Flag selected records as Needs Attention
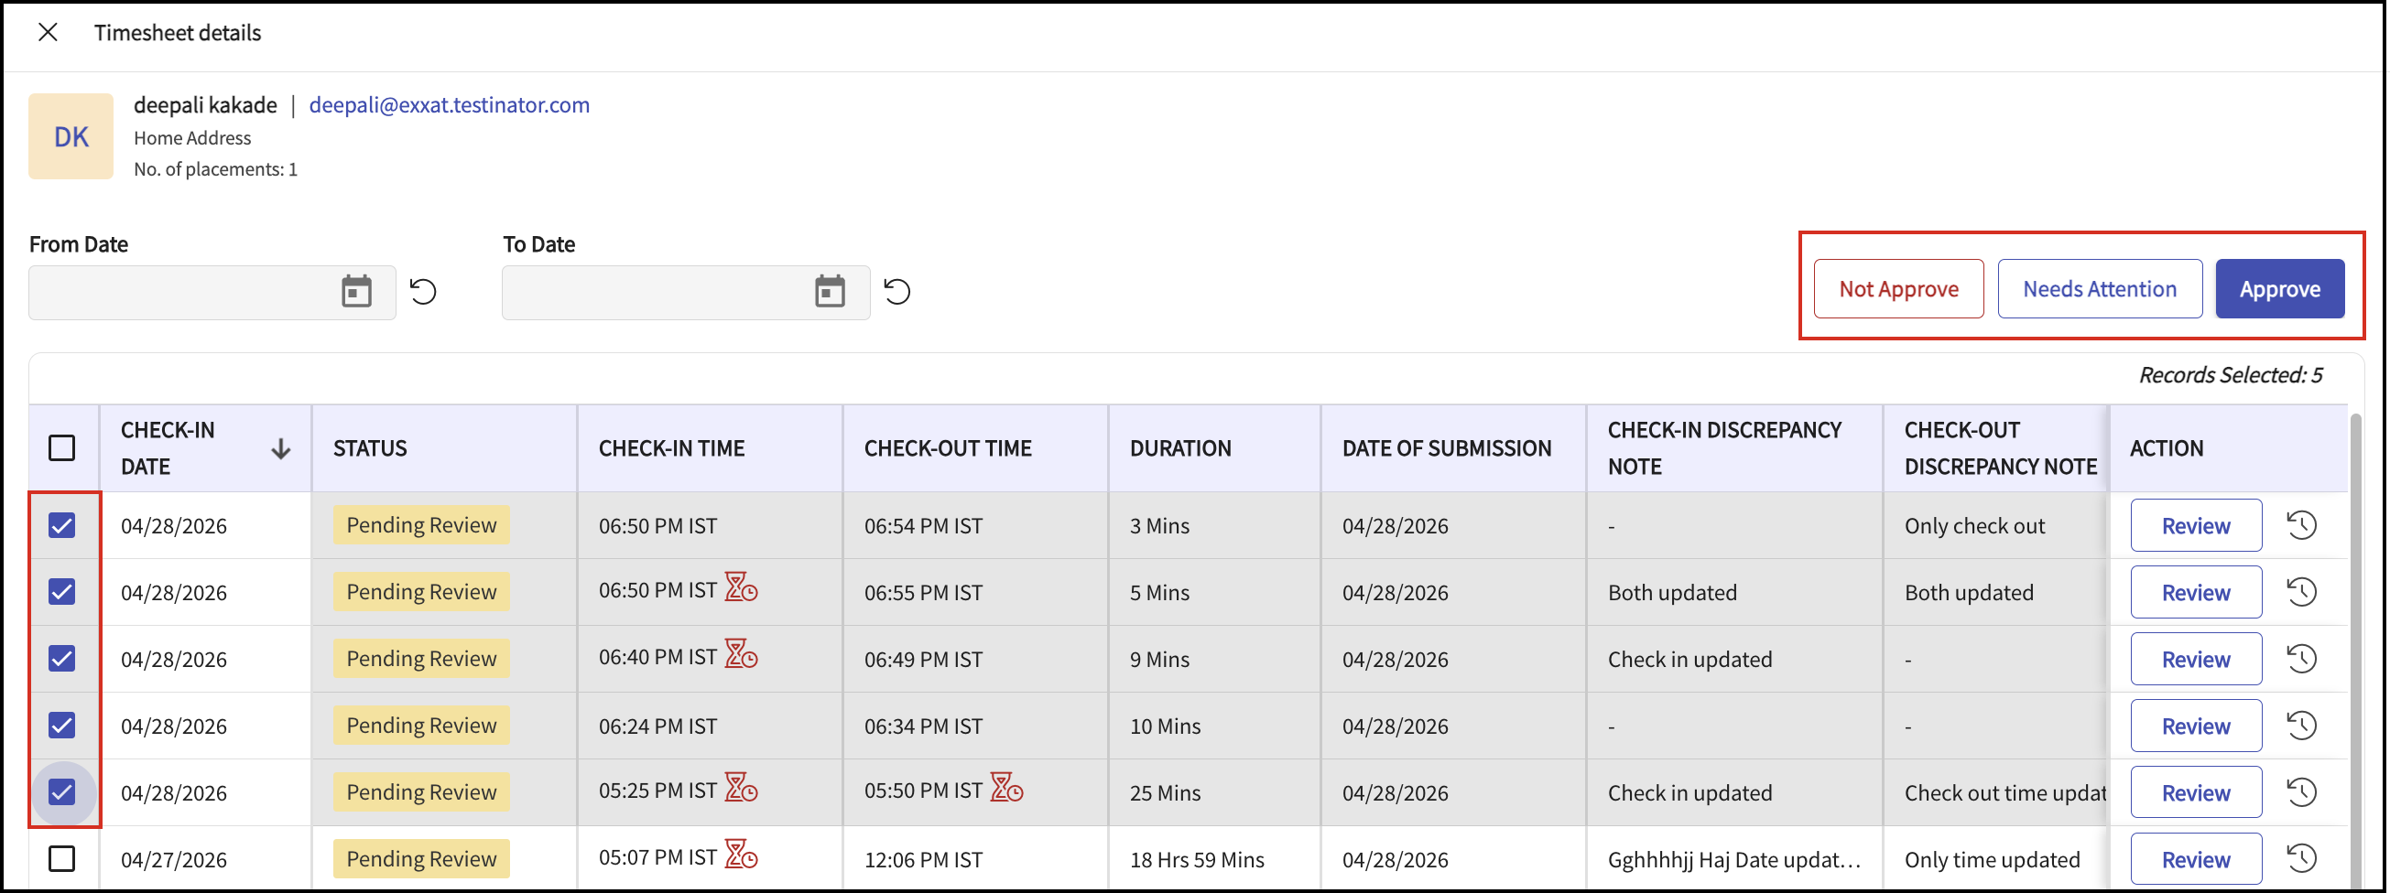Image resolution: width=2390 pixels, height=893 pixels. [x=2099, y=289]
